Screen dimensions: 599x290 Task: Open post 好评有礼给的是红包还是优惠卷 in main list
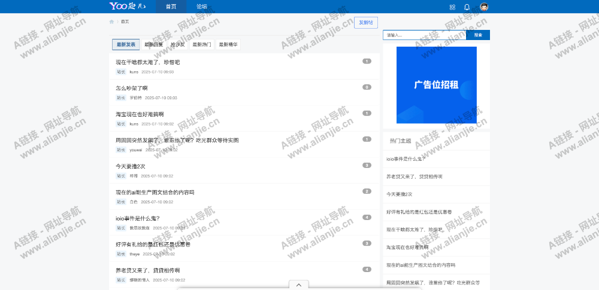(153, 244)
